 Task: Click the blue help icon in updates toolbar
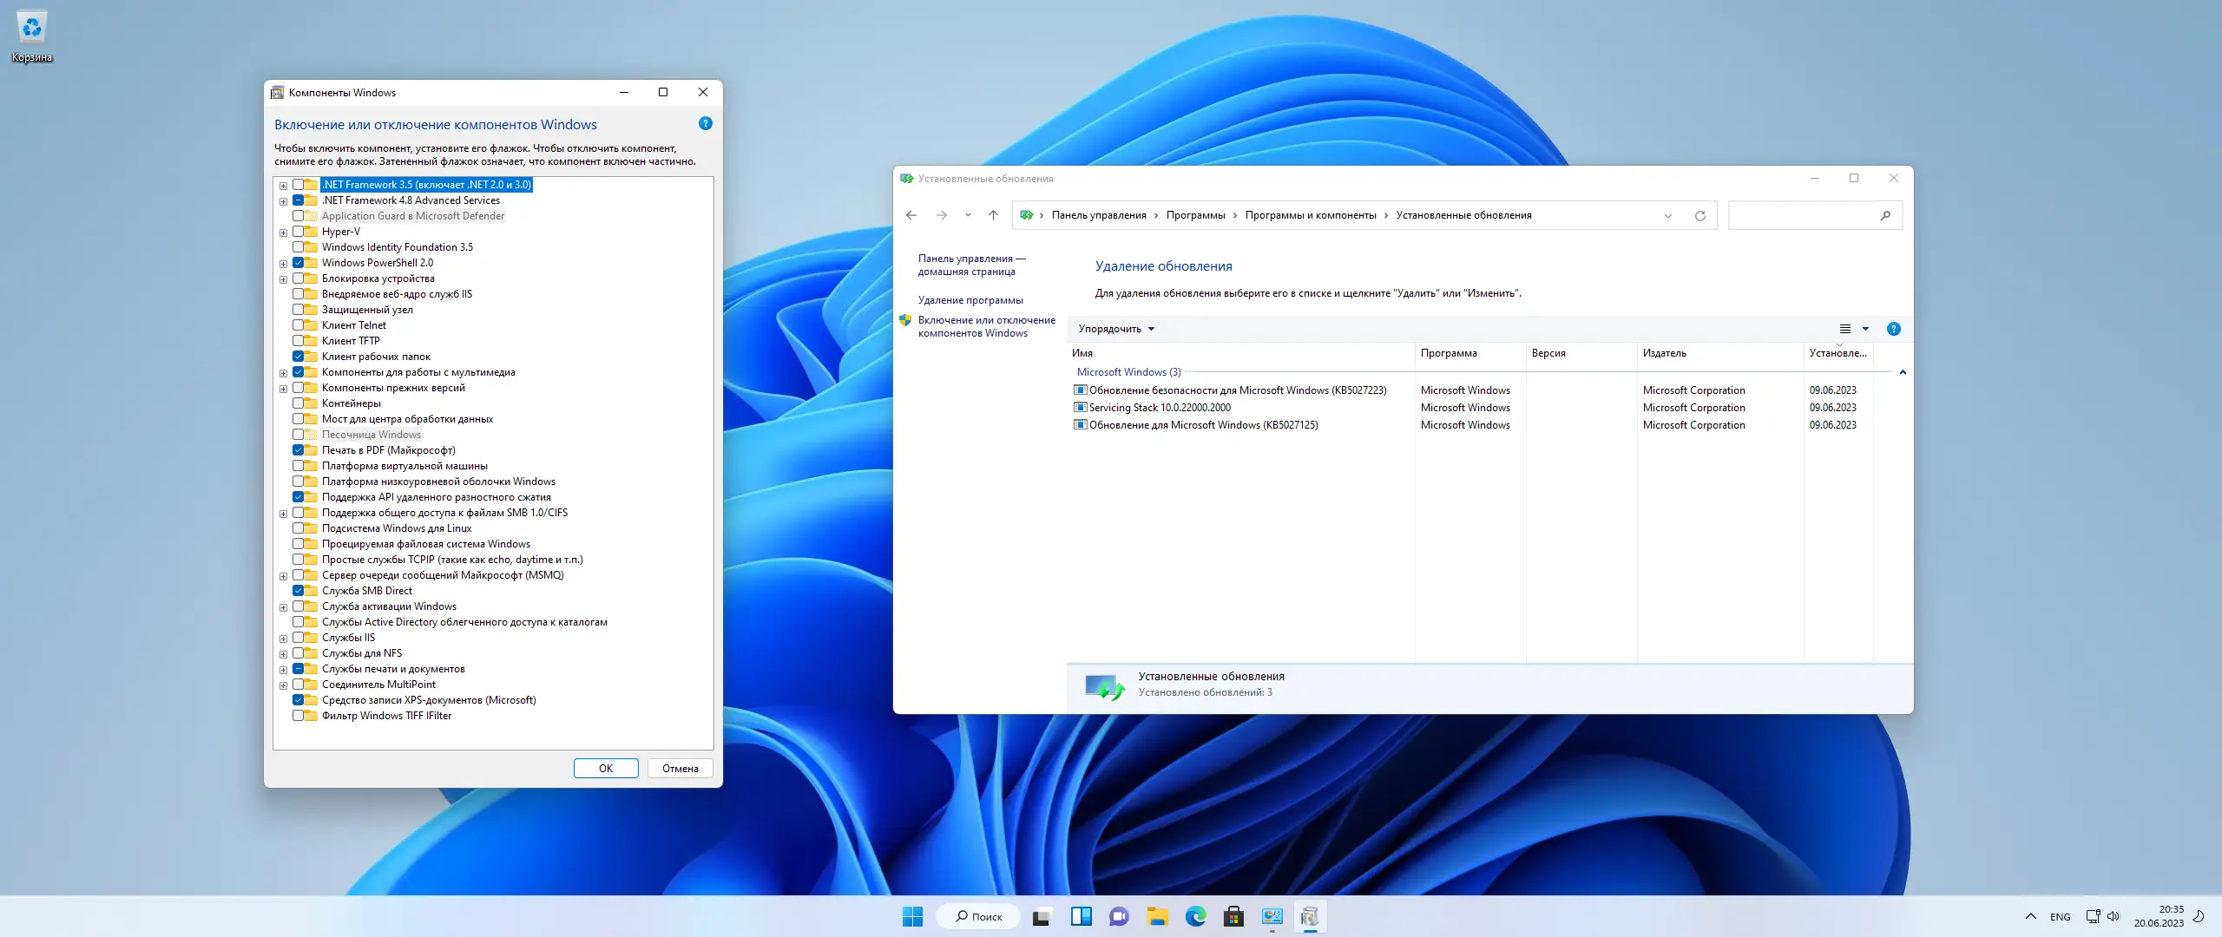coord(1893,329)
